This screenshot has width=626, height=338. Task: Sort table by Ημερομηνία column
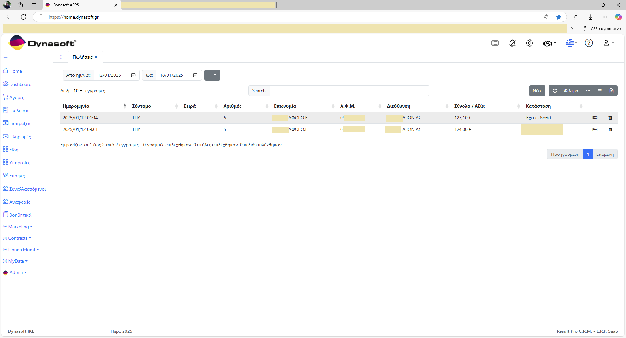click(76, 106)
